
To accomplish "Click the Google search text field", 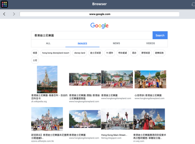I will coord(92,35).
